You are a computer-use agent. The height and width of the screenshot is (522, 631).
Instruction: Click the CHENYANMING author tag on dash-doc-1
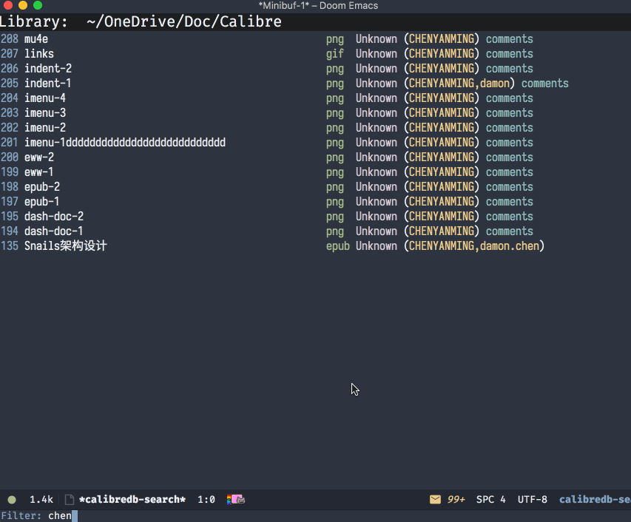(442, 231)
